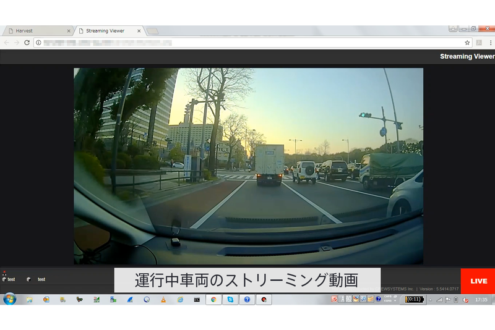Open the Chrome three-dot menu
The width and height of the screenshot is (495, 330).
(490, 43)
